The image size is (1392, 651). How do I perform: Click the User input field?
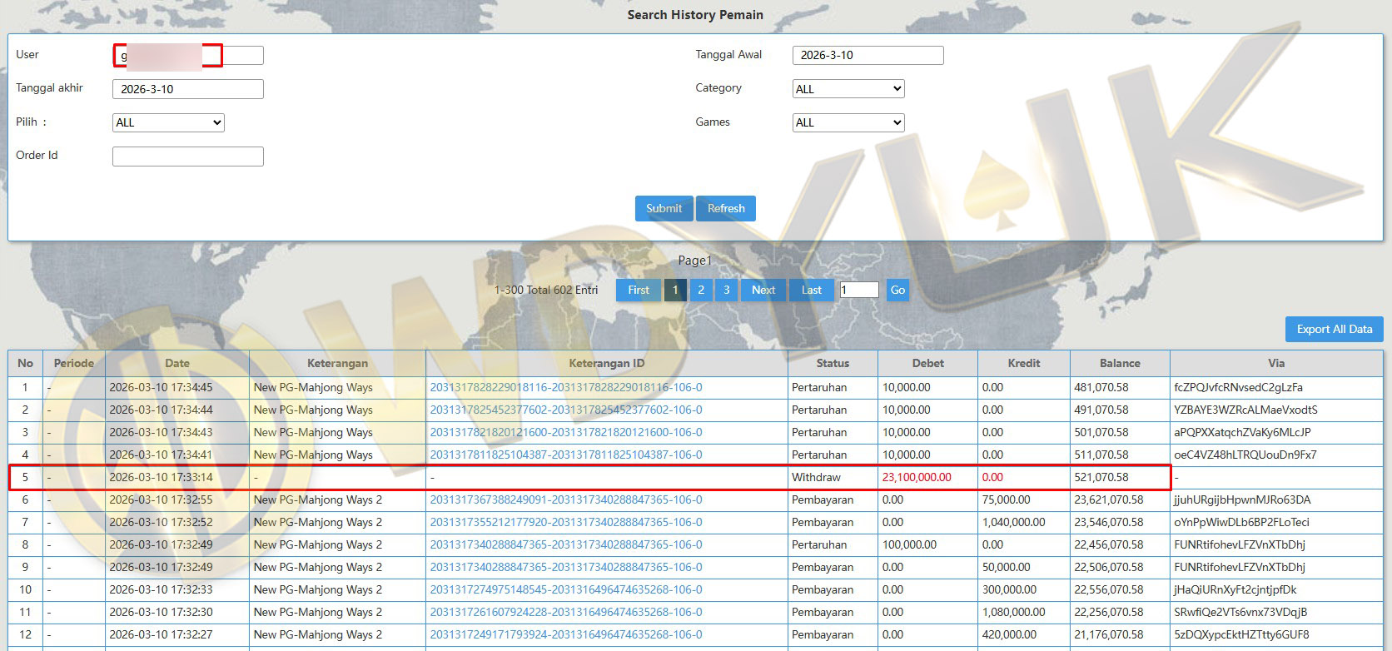pos(241,56)
